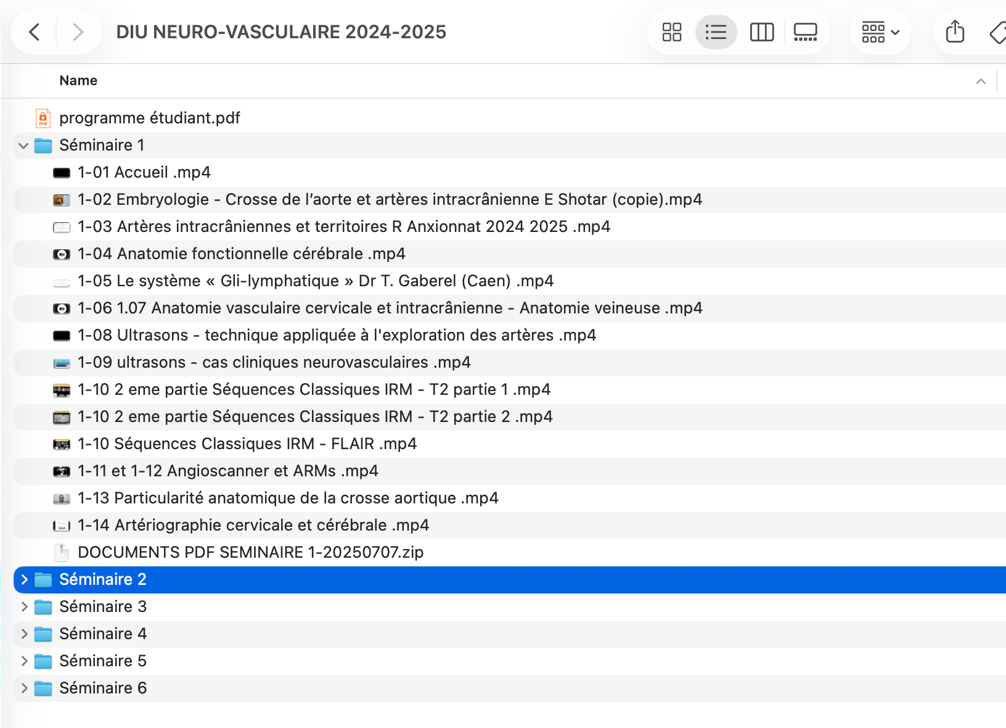Image resolution: width=1006 pixels, height=728 pixels.
Task: Switch to gallery view
Action: 806,32
